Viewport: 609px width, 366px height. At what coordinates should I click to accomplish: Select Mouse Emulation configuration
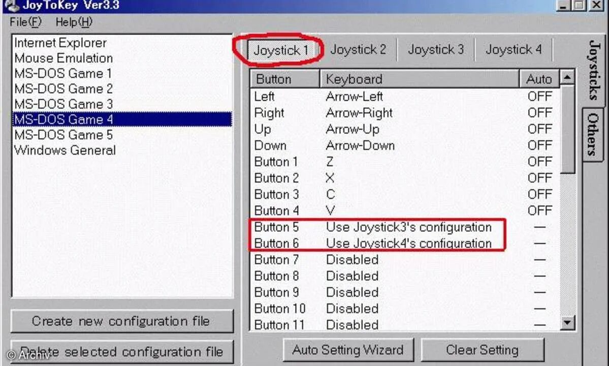122,58
